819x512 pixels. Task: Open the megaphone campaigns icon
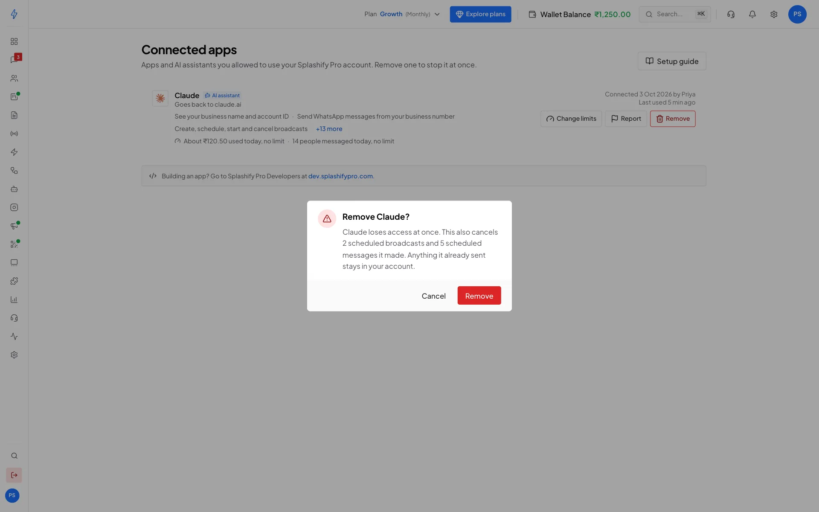click(14, 226)
